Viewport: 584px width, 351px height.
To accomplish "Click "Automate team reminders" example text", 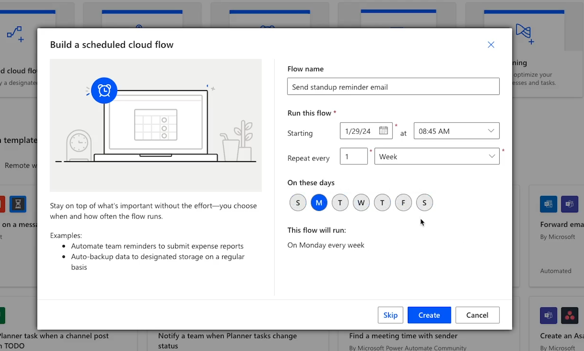I will pyautogui.click(x=157, y=246).
